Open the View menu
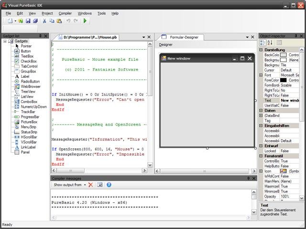Screen dimensions: 306x229 pyautogui.click(x=32, y=13)
